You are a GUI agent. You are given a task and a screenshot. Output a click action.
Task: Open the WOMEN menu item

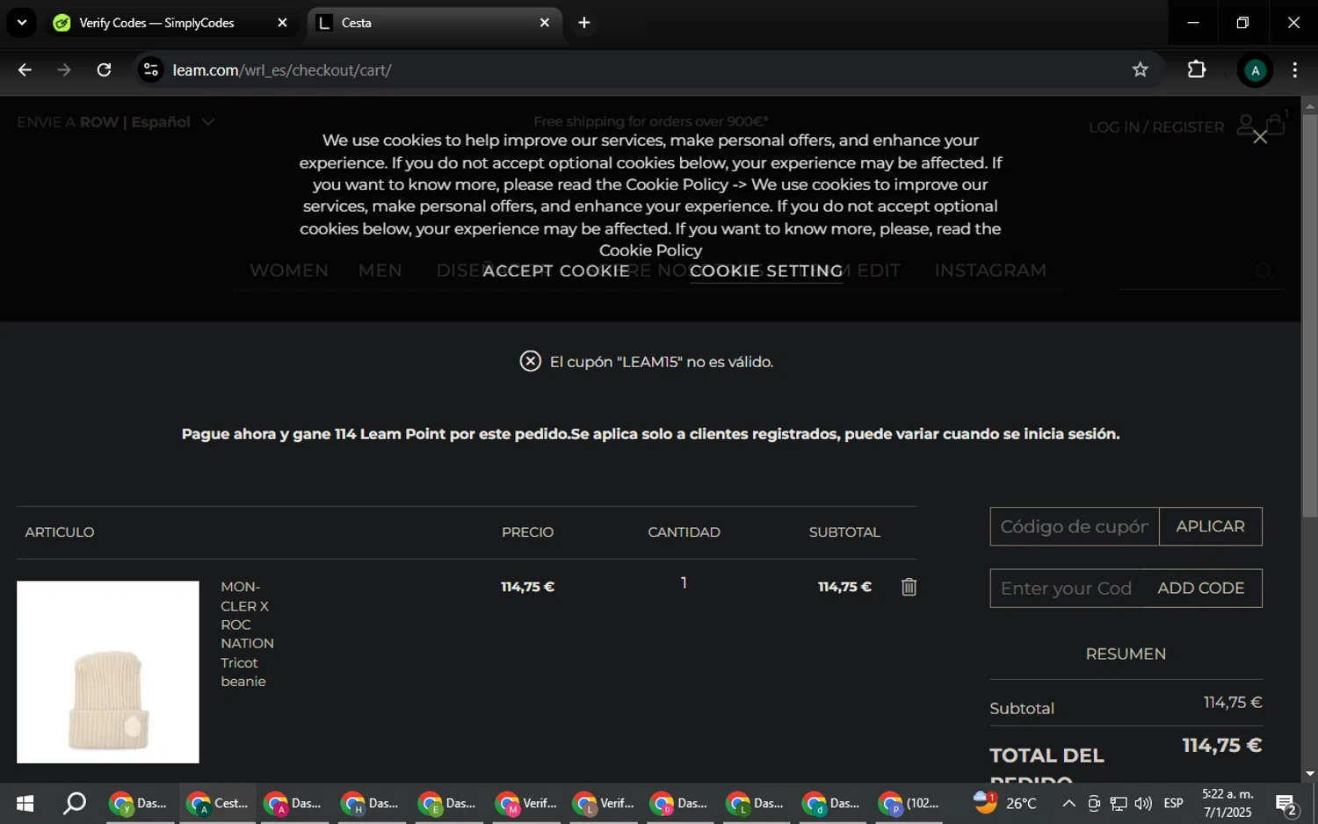(289, 271)
